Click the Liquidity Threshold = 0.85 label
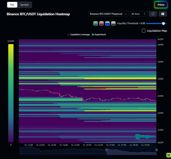This screenshot has height=159, width=171. pyautogui.click(x=131, y=23)
